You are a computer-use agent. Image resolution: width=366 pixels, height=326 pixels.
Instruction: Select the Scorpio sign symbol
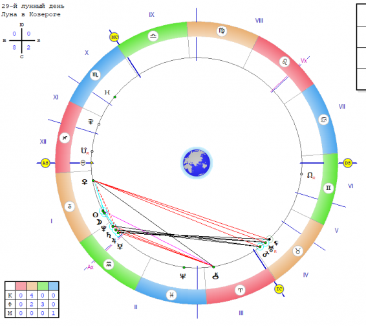[95, 75]
